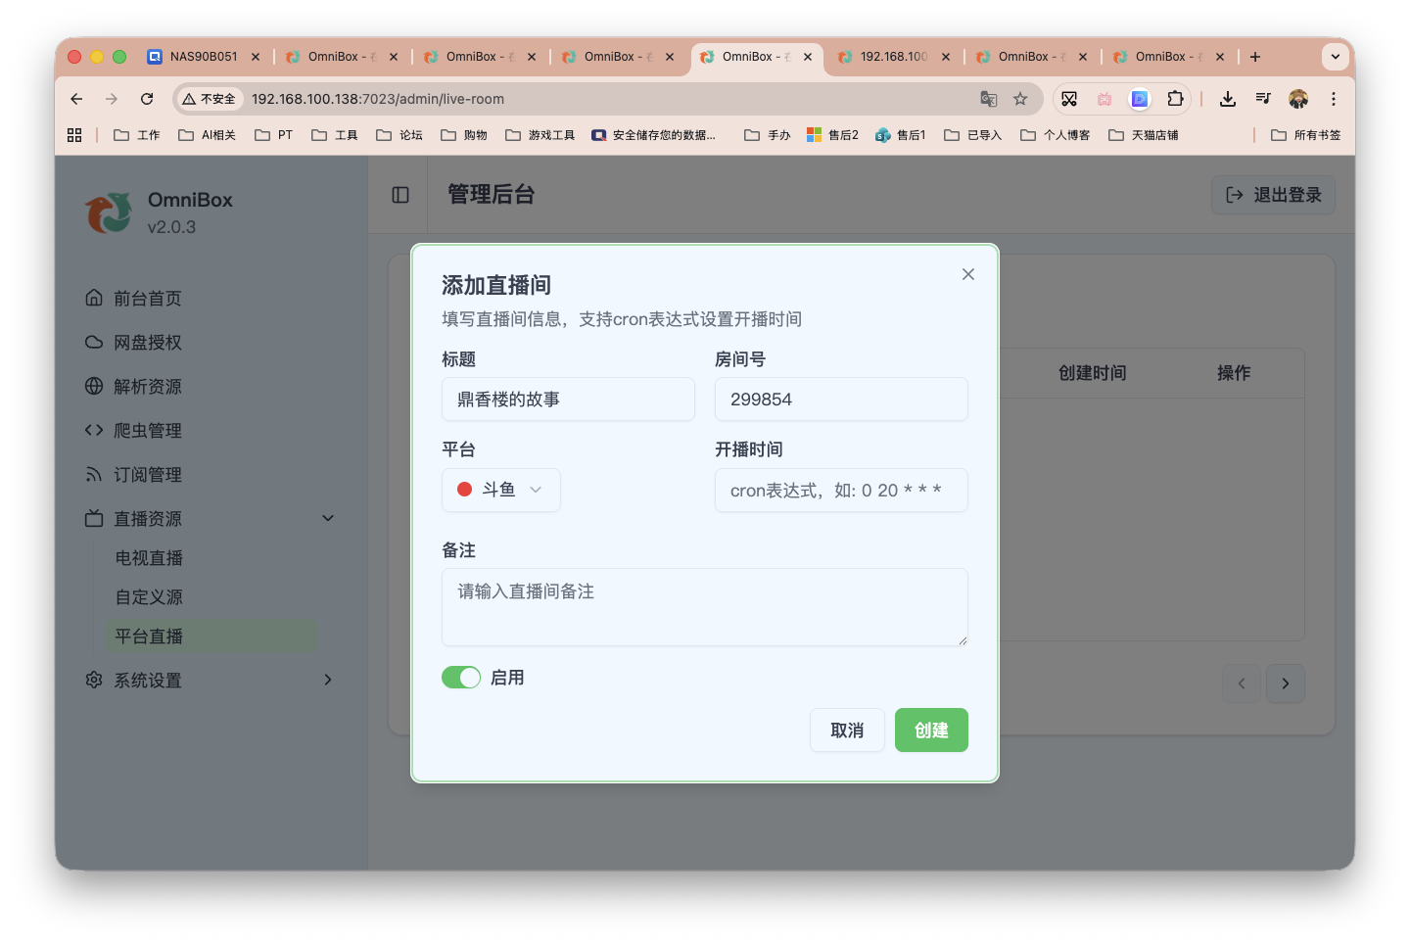Screen dimensions: 1410x943
Task: Expand the 系统设置 chevron
Action: 328,680
